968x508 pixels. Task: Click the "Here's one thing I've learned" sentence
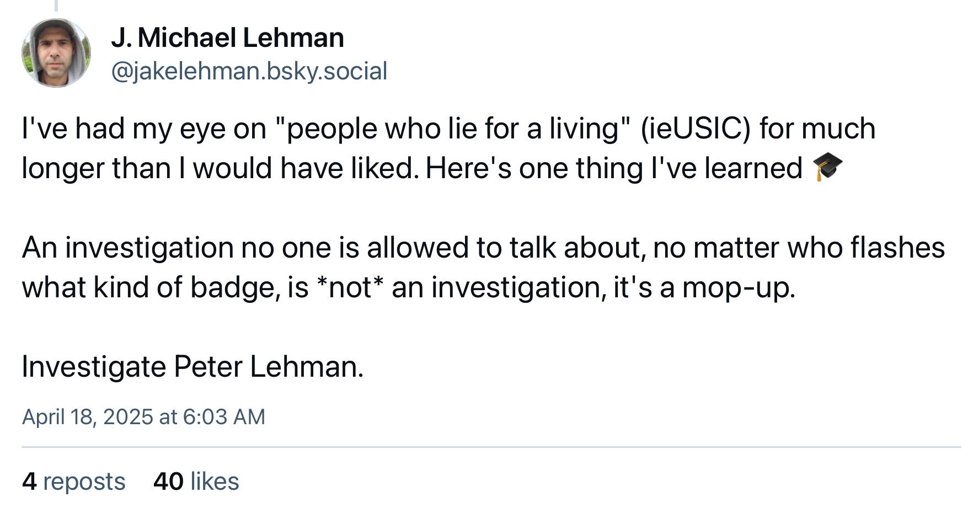613,168
